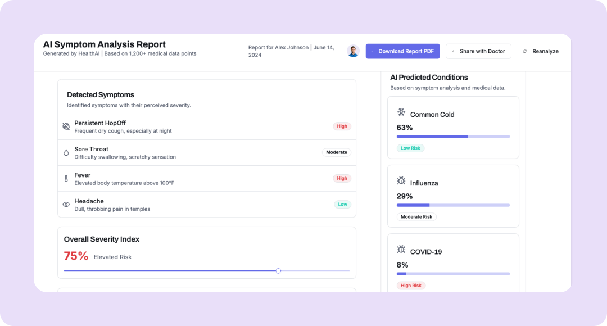607x326 pixels.
Task: Click the Overall Severity Index slider handle
Action: (x=278, y=271)
